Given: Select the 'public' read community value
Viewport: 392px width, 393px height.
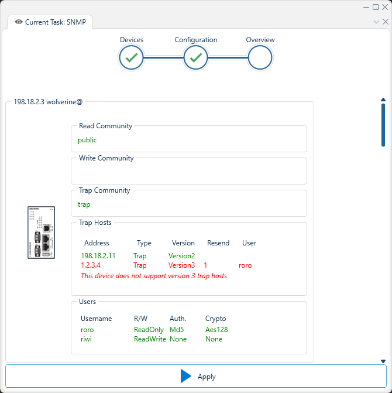Looking at the screenshot, I should pos(87,140).
